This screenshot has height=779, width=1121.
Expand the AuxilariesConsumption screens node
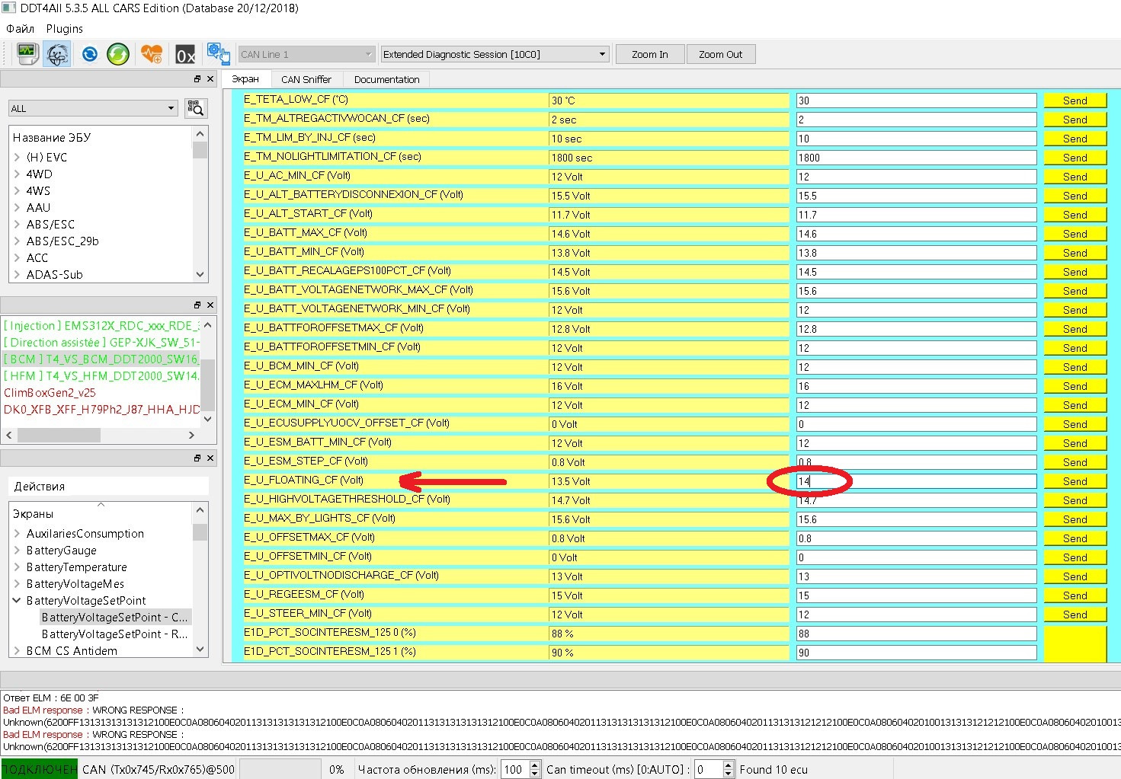point(17,534)
